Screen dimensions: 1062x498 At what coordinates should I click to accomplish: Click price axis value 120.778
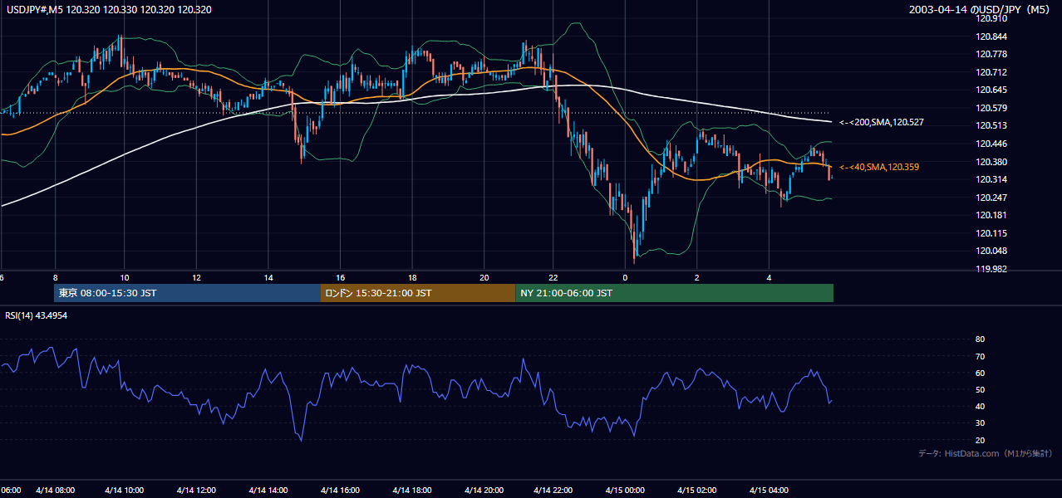click(x=992, y=54)
